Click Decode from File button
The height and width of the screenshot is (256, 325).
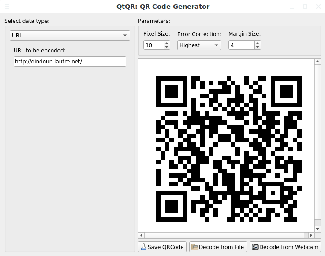[218, 247]
